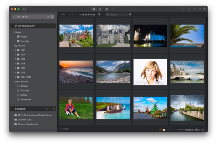Open the Favorites smart album
This screenshot has height=144, width=217.
pos(23,90)
